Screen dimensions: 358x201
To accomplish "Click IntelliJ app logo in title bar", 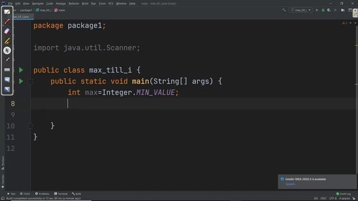I will coord(3,3).
